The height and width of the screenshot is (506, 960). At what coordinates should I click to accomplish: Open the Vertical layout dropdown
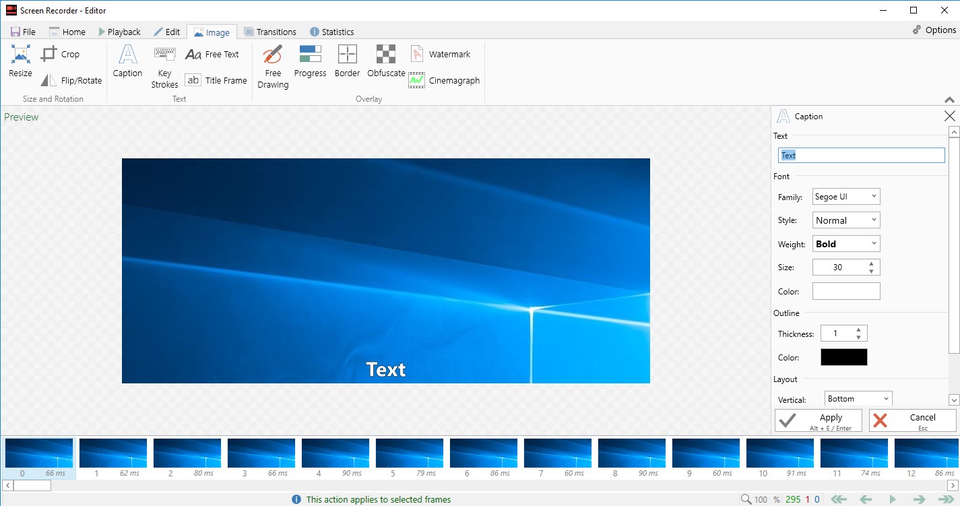pos(858,399)
